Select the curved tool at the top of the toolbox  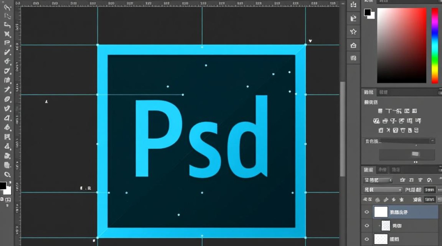pyautogui.click(x=7, y=7)
